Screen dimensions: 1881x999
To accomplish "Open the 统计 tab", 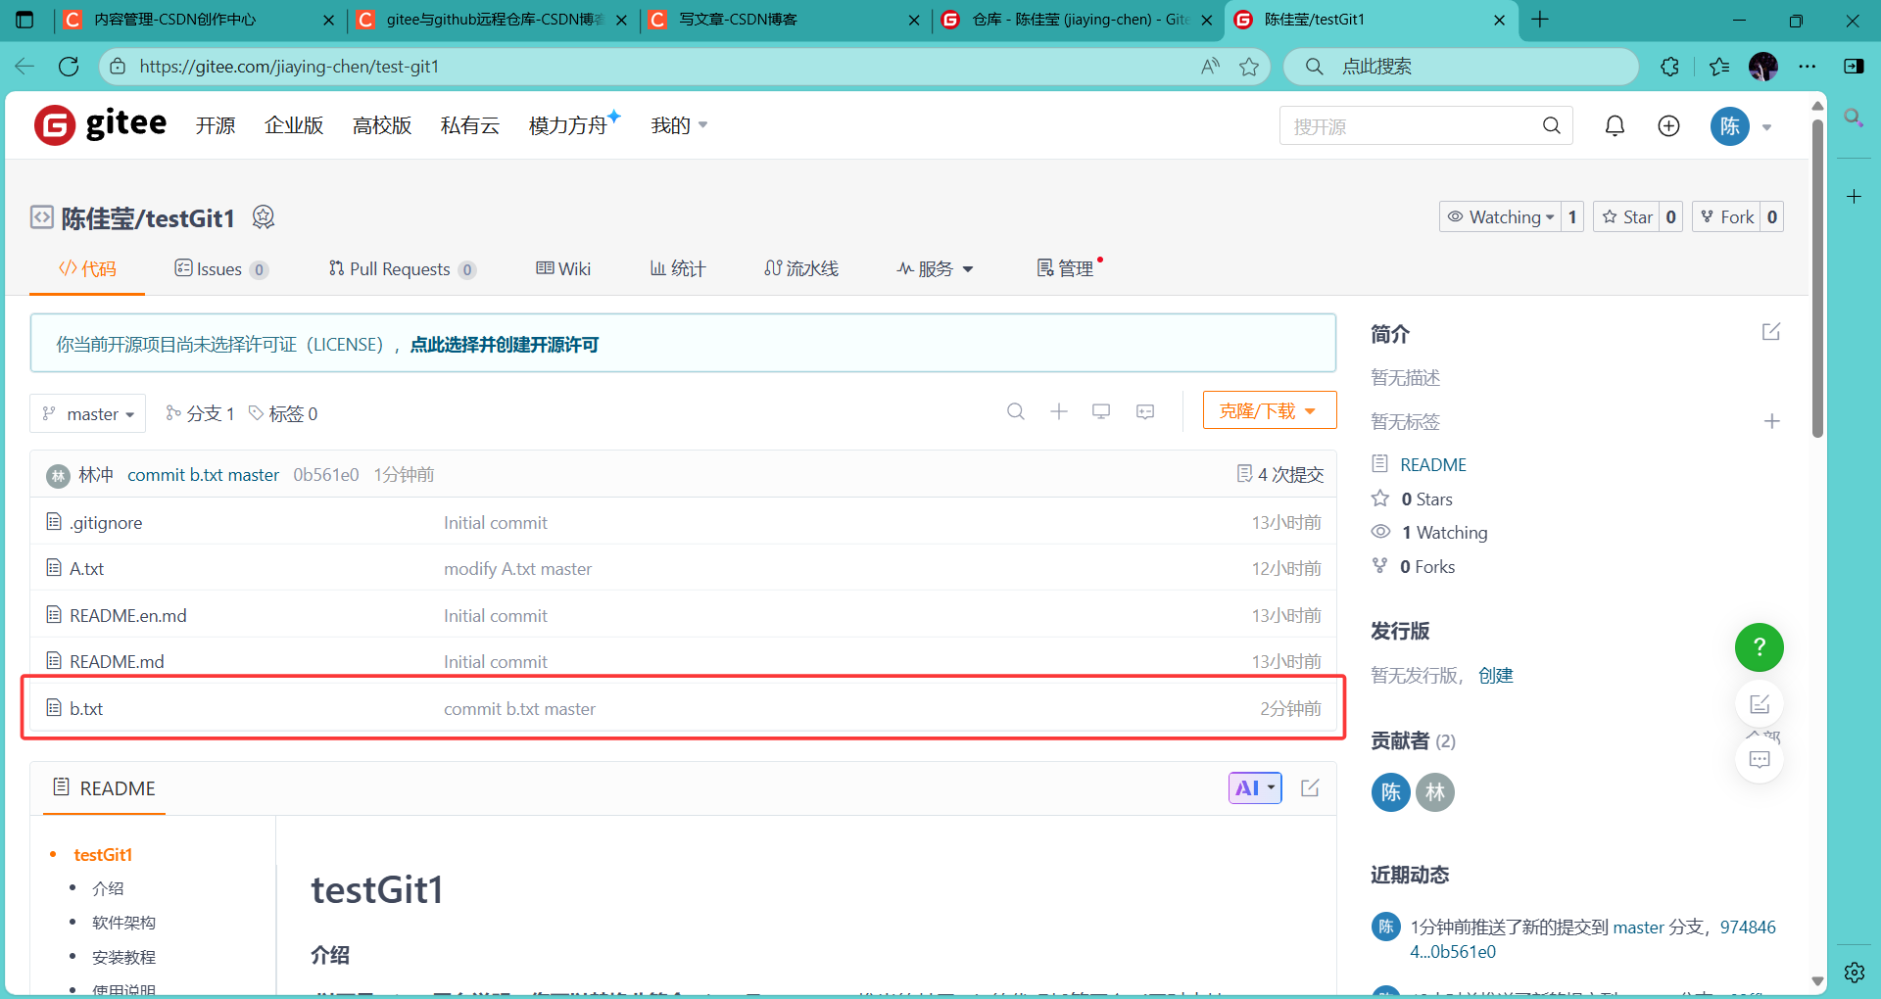I will (x=678, y=268).
